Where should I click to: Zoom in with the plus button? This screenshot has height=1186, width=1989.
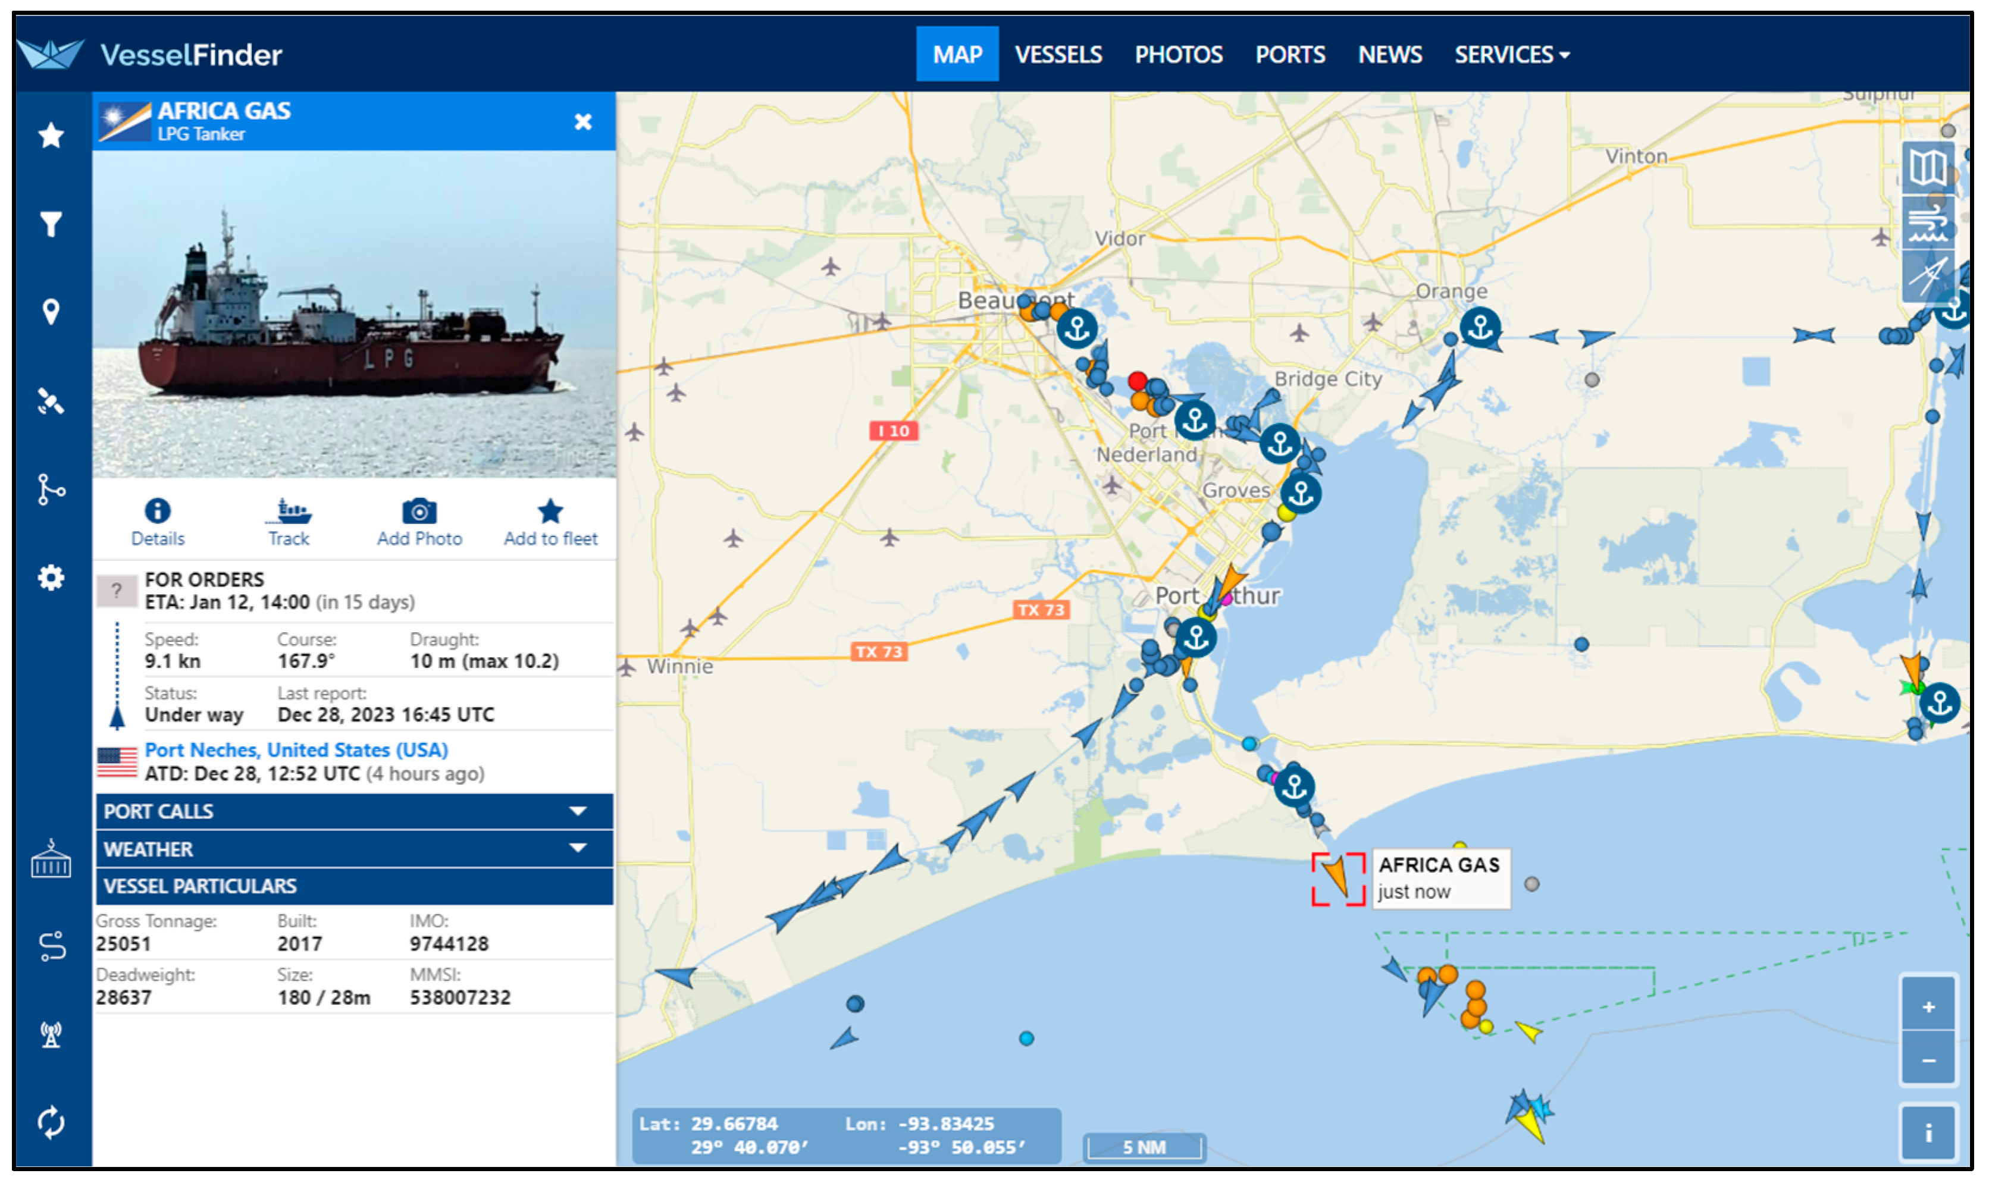click(1928, 1006)
